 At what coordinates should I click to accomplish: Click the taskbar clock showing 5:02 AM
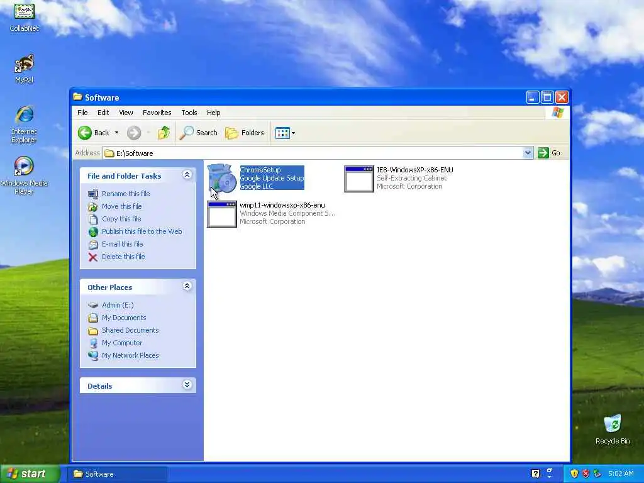click(621, 474)
